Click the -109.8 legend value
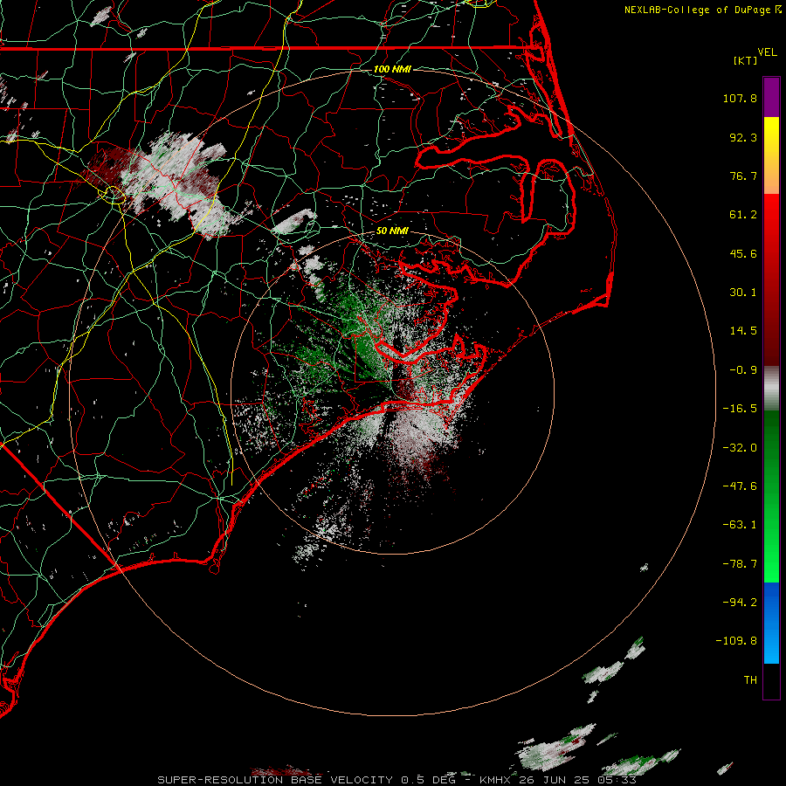Screen dimensions: 786x786 click(737, 641)
